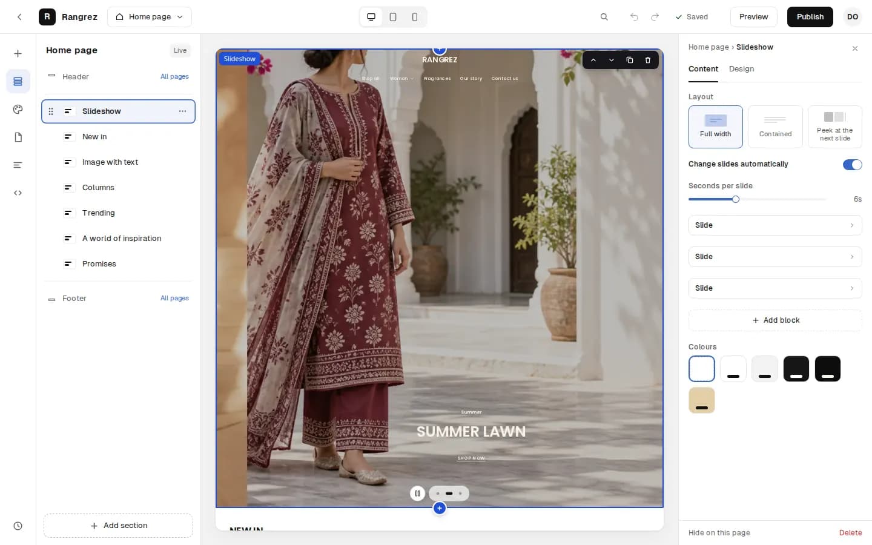Screen dimensions: 872x545
Task: Expand the second Slide block
Action: point(775,257)
